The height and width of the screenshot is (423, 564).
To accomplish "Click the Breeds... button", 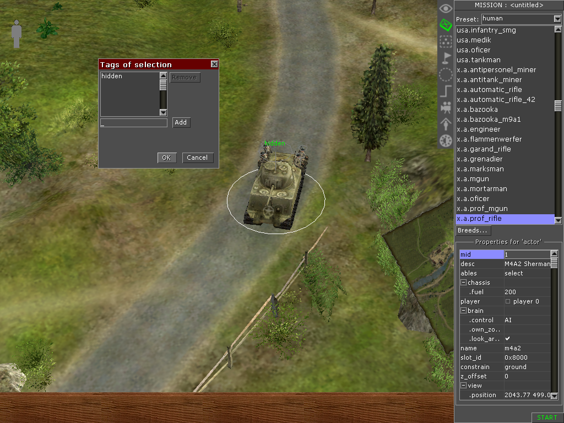I will coord(473,230).
